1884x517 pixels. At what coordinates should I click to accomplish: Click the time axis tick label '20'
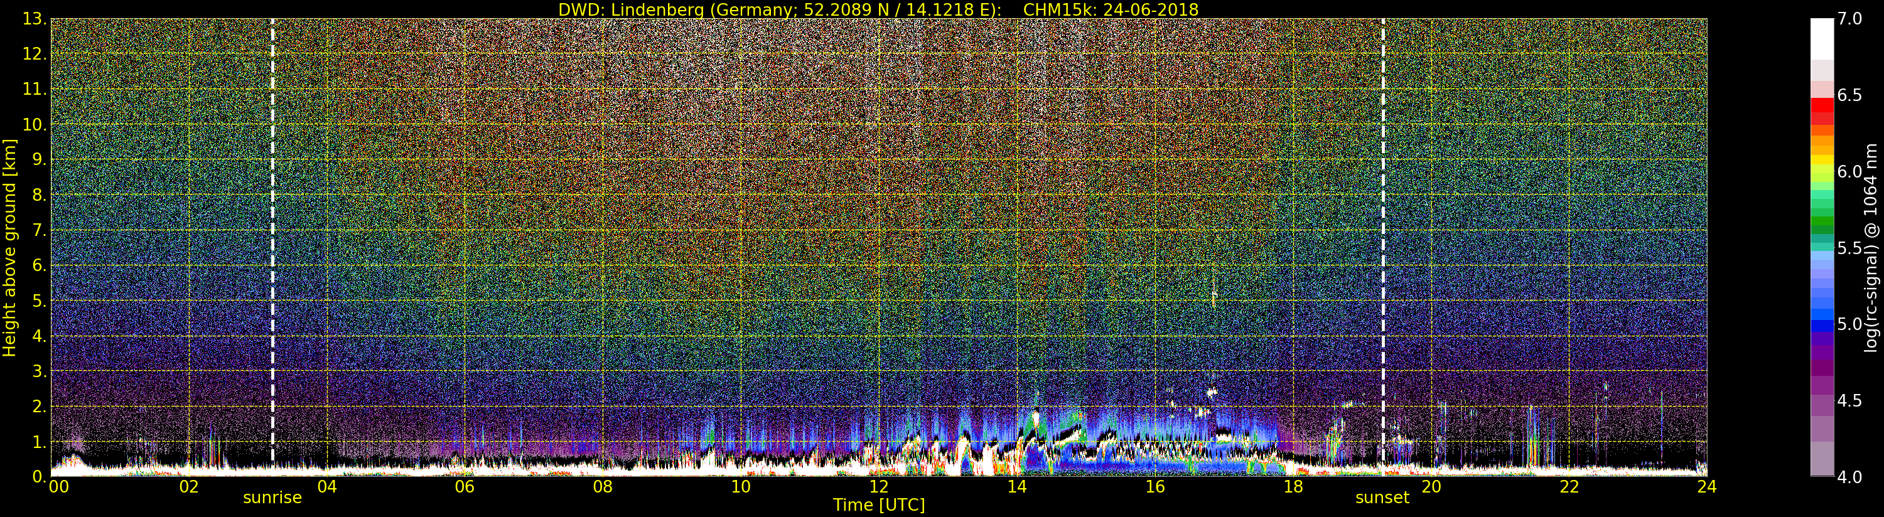click(1431, 486)
